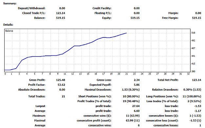Viewport: 205px width, 128px height.
Task: Click consecutive losses value 1 (-1.53)
Action: coord(195,116)
